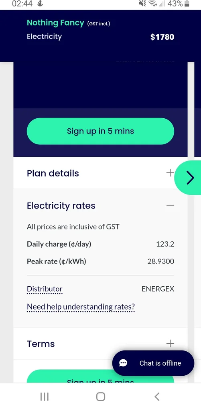Tap the Nothing Fancy plan title
Viewport: 201px width, 401px height.
click(x=55, y=23)
